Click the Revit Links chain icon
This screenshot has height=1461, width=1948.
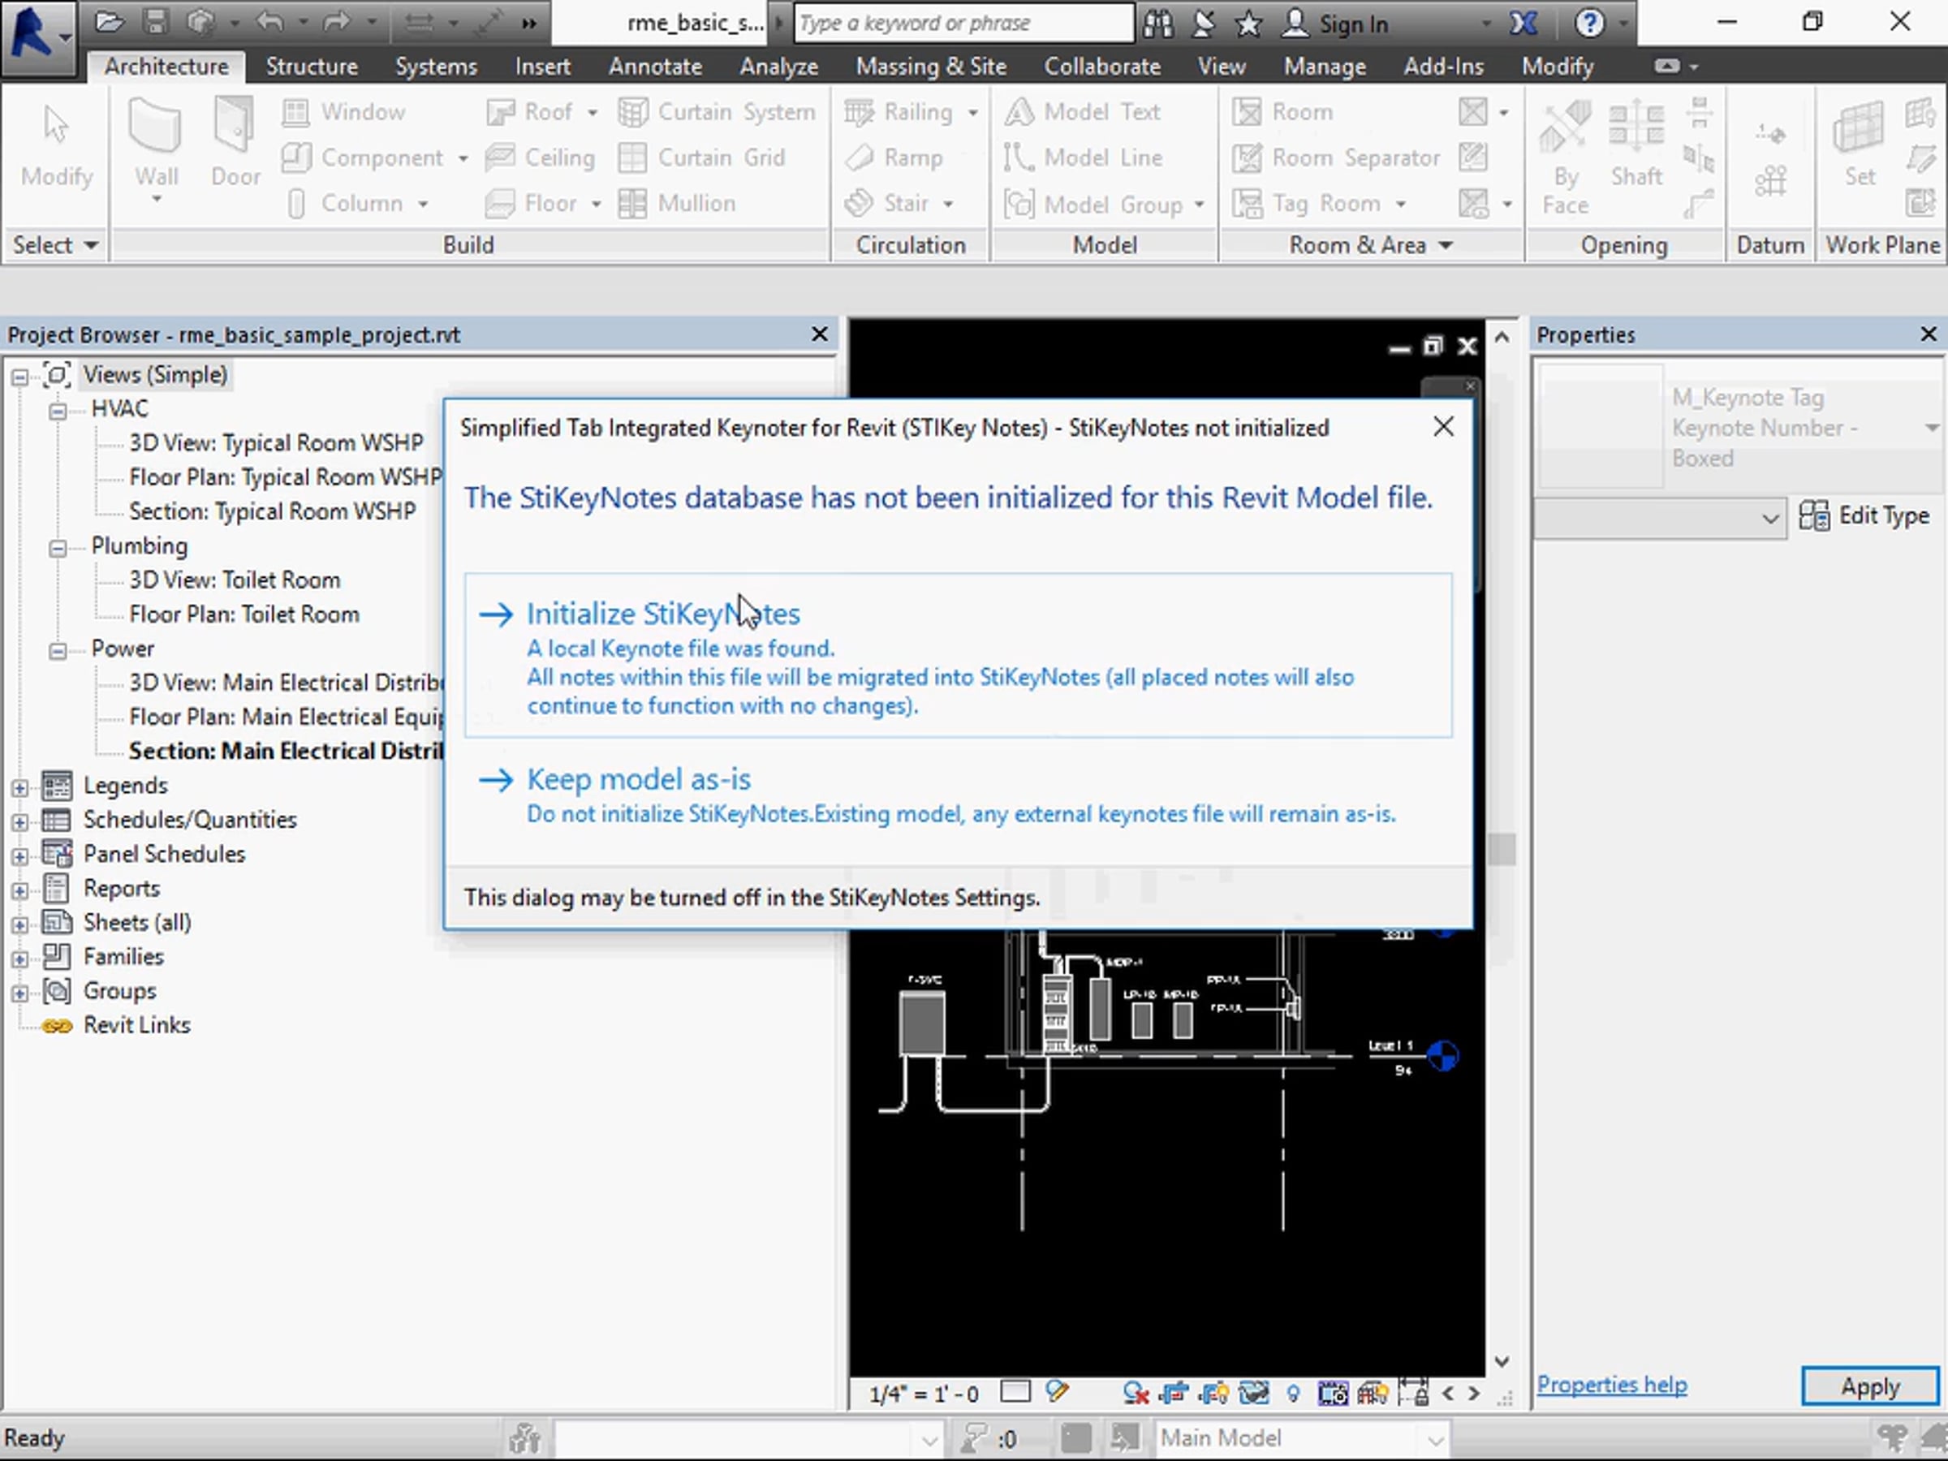(x=58, y=1026)
